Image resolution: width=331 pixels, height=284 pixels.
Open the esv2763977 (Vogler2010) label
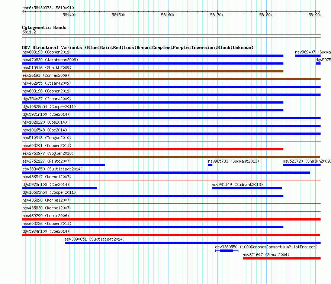point(48,153)
